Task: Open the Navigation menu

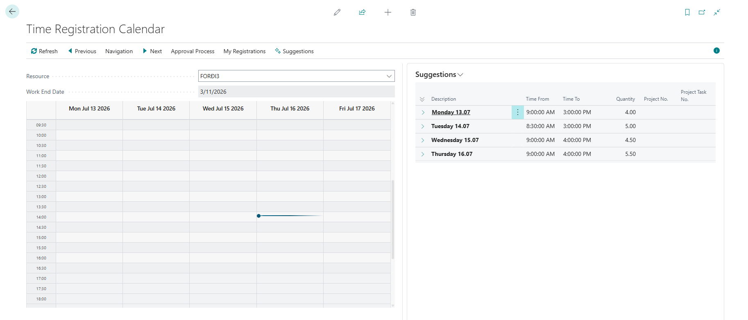Action: coord(119,51)
